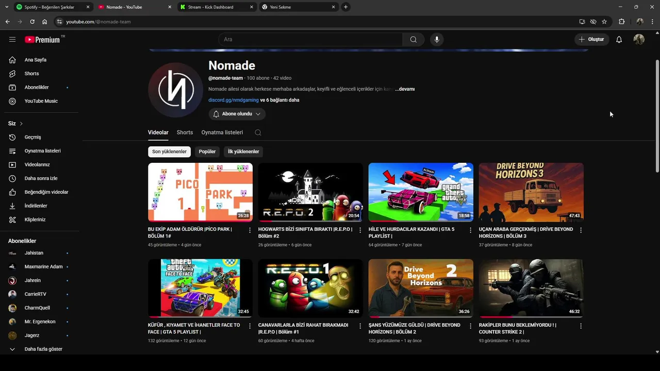Open ŞANS YÜZÜMÜZE GÜLDÜ video title
The image size is (660, 371).
[x=415, y=329]
